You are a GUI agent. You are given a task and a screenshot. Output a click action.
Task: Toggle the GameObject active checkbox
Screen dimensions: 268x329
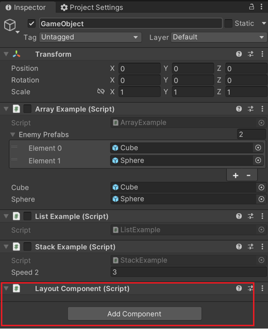31,24
